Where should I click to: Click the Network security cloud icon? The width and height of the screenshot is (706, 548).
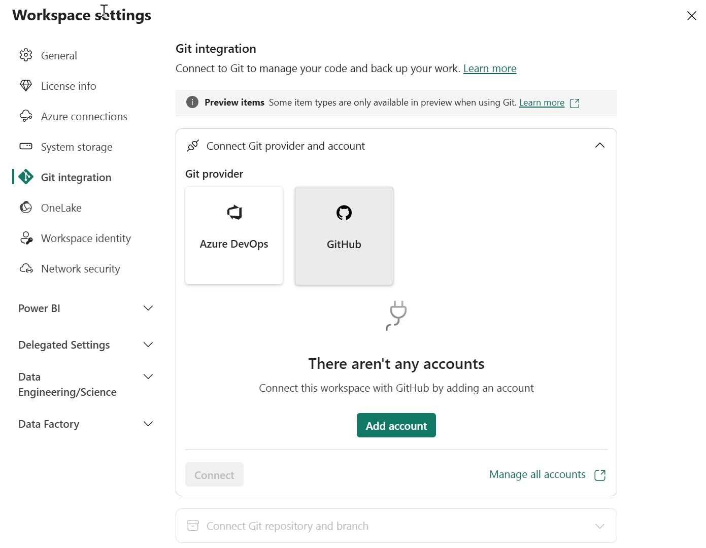click(x=26, y=268)
